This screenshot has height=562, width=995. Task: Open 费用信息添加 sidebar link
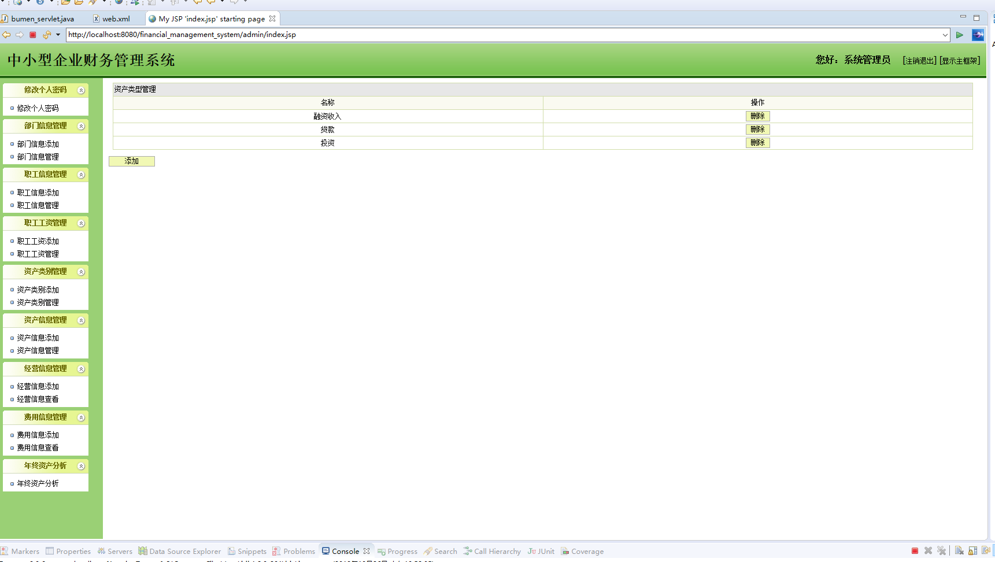[x=38, y=435]
